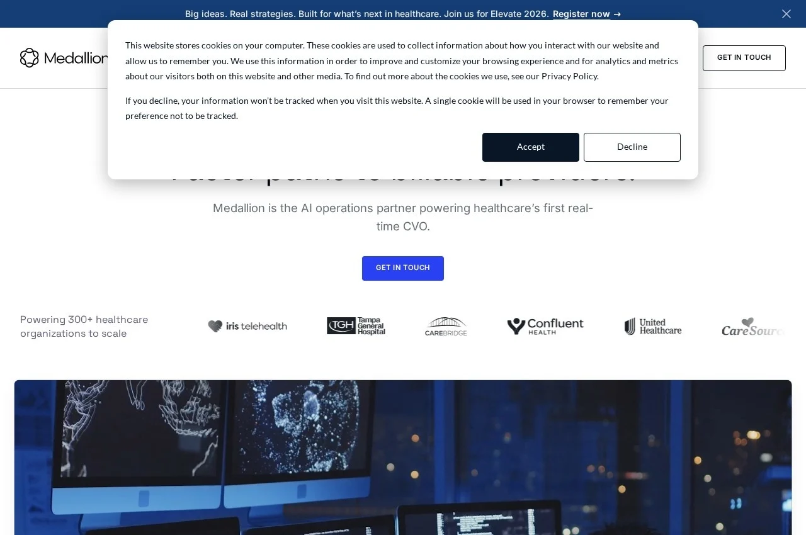The height and width of the screenshot is (535, 806).
Task: Open the Register now link
Action: point(587,14)
